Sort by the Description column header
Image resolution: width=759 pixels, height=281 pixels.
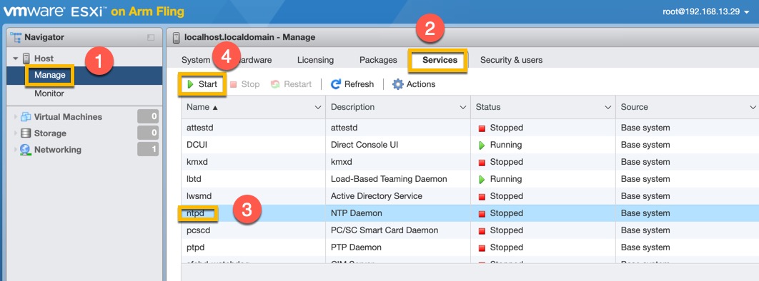pyautogui.click(x=352, y=107)
